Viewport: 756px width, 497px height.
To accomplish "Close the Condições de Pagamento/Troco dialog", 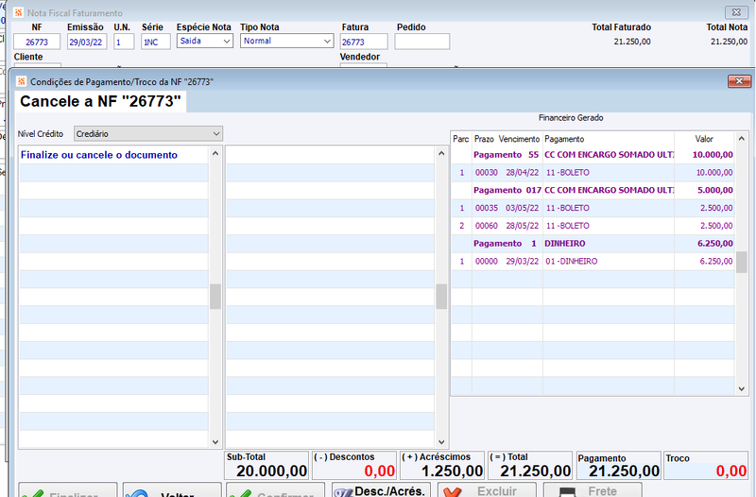I will [739, 81].
